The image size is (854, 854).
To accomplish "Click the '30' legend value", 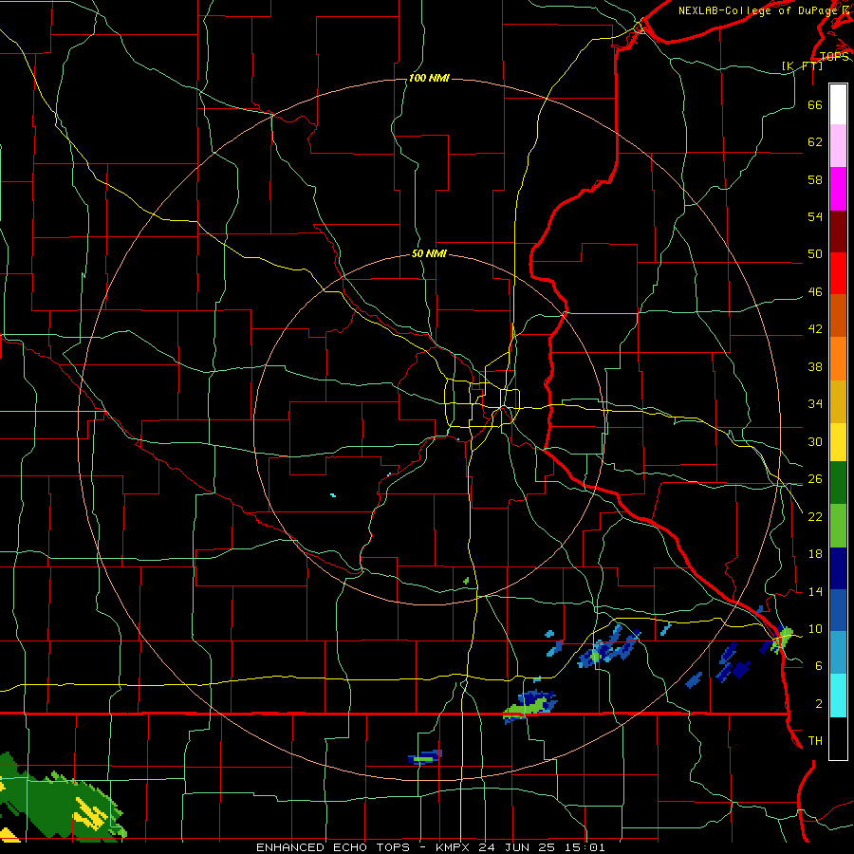I will 815,441.
